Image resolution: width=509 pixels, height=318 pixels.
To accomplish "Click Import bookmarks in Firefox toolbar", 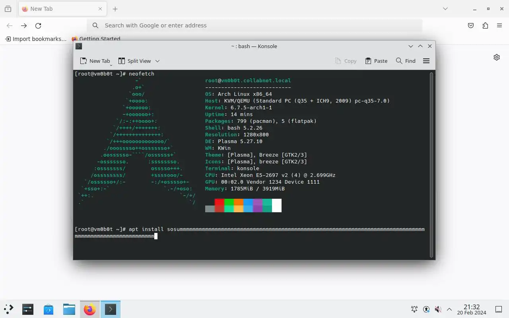I will [x=36, y=39].
